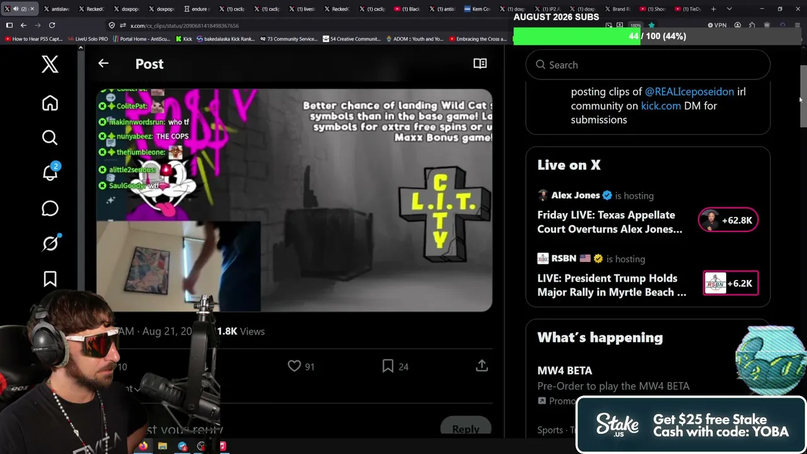Open the kick.com link in bio
Viewport: 807px width, 454px height.
click(x=661, y=106)
